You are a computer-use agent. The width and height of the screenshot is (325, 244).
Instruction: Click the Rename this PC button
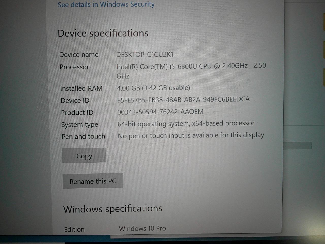(93, 181)
